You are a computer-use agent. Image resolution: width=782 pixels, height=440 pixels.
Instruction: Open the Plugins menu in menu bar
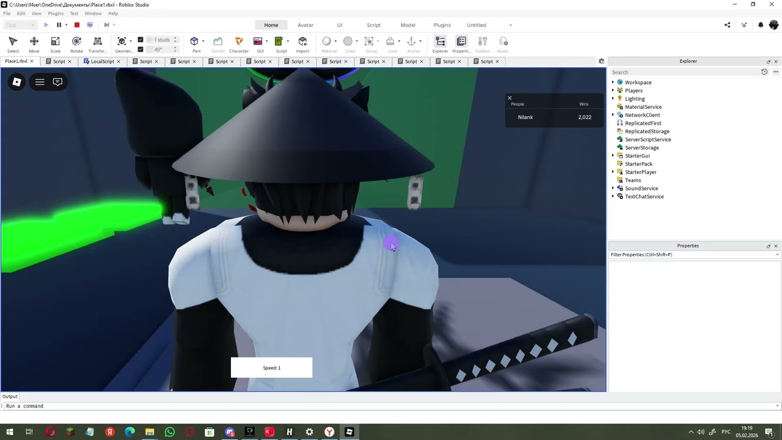click(x=56, y=13)
